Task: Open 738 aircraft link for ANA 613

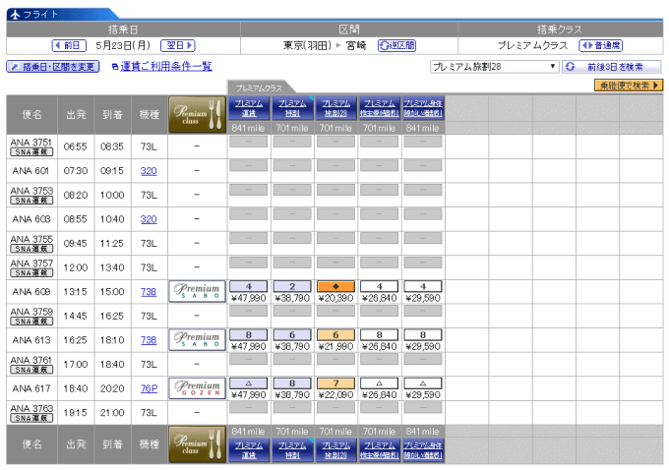Action: 149,340
